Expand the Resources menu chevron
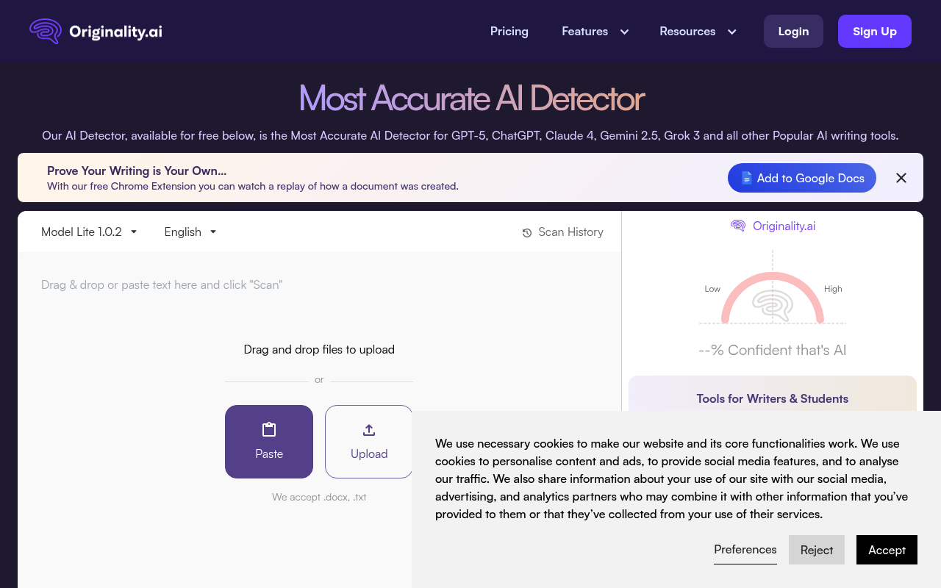 [731, 32]
